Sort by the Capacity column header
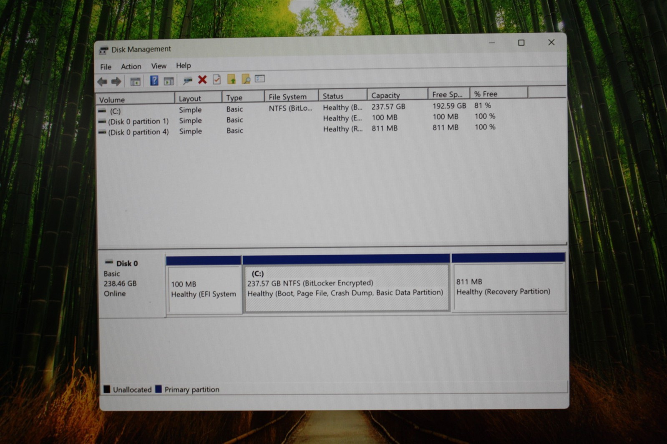Image resolution: width=667 pixels, height=444 pixels. click(x=397, y=95)
